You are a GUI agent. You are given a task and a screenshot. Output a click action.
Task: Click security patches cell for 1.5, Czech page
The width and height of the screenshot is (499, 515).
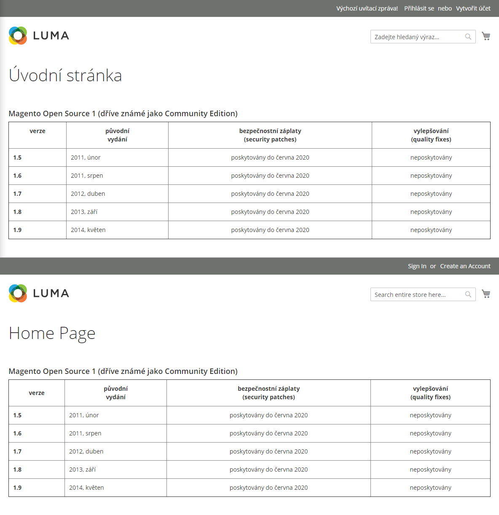point(270,157)
